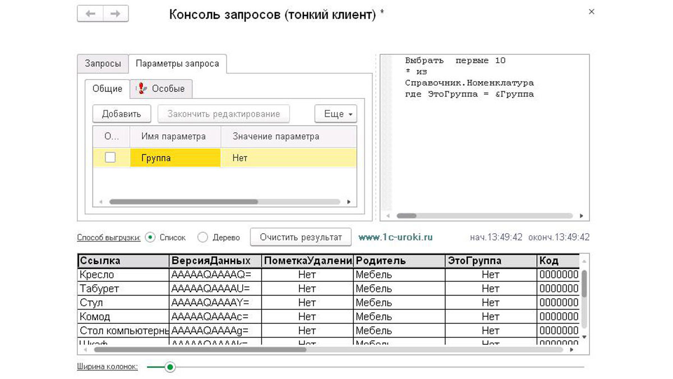The height and width of the screenshot is (379, 673).
Task: Check the Группа parameter checkbox
Action: click(110, 158)
